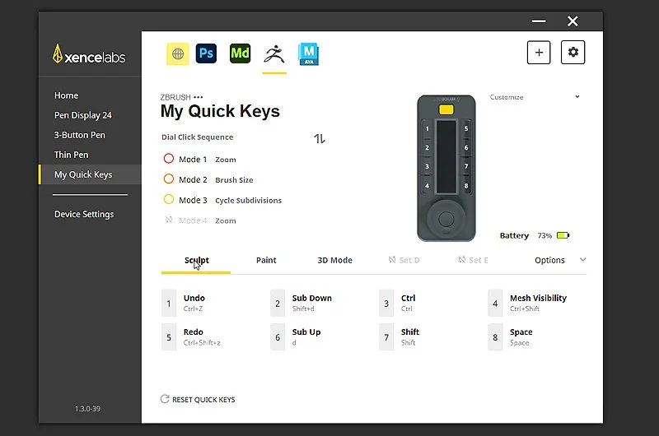Screen dimensions: 659x436
Task: Click the Xencelabs logo
Action: 89,54
